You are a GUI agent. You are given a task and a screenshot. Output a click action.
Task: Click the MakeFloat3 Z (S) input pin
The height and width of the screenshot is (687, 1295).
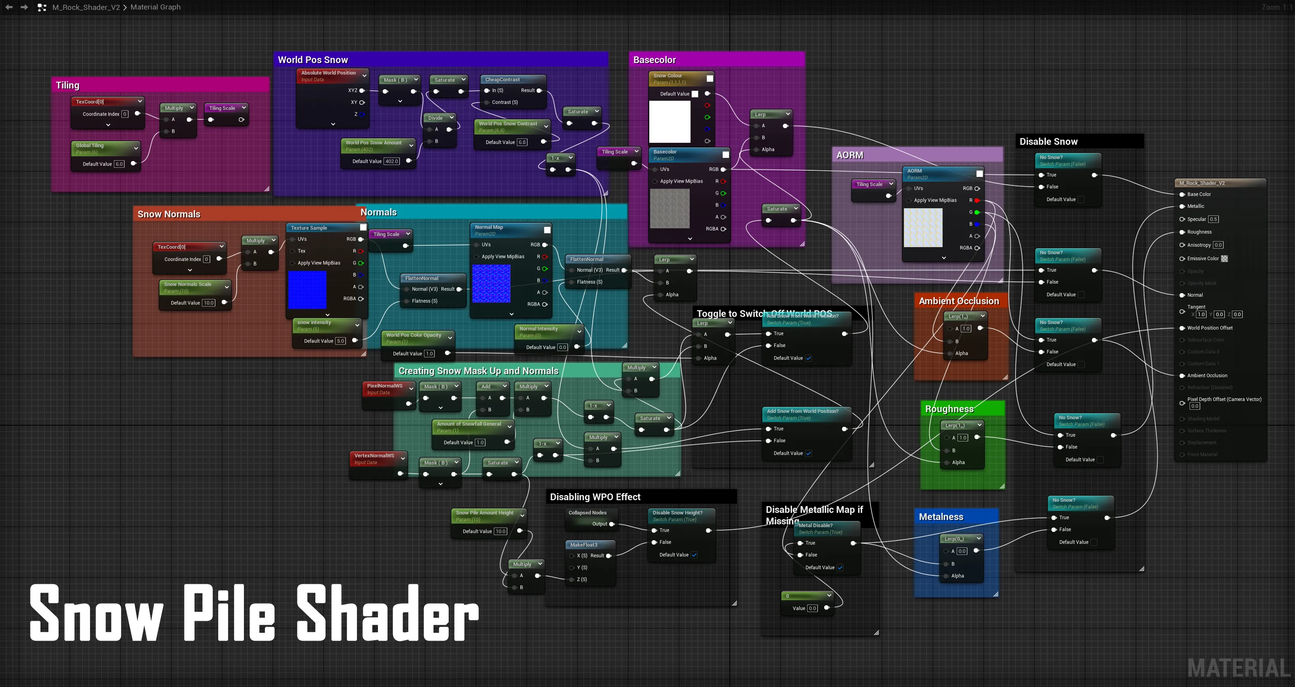tap(572, 580)
